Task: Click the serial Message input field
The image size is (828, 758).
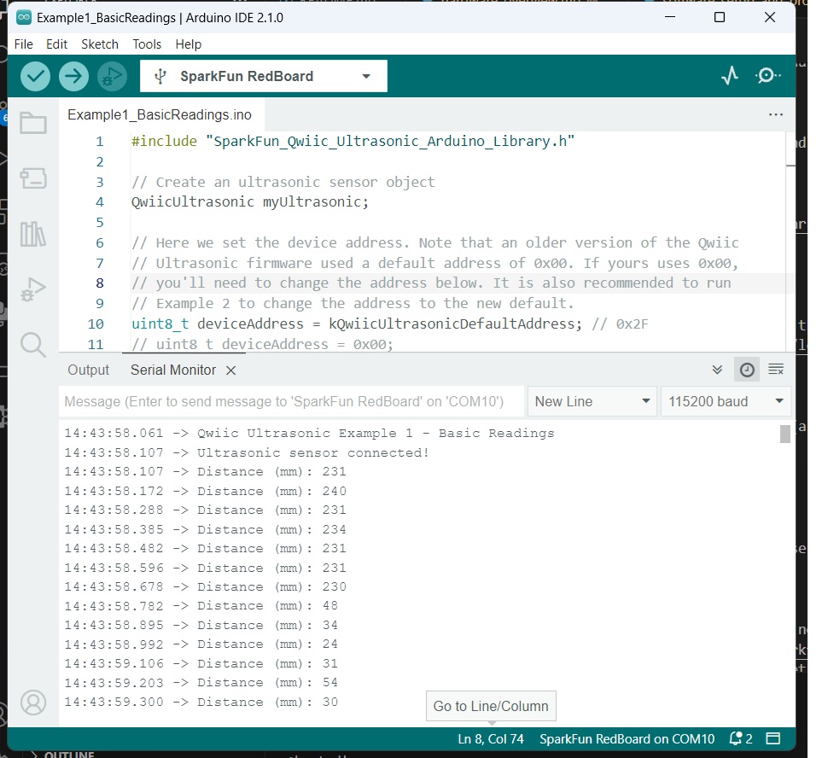Action: 290,401
